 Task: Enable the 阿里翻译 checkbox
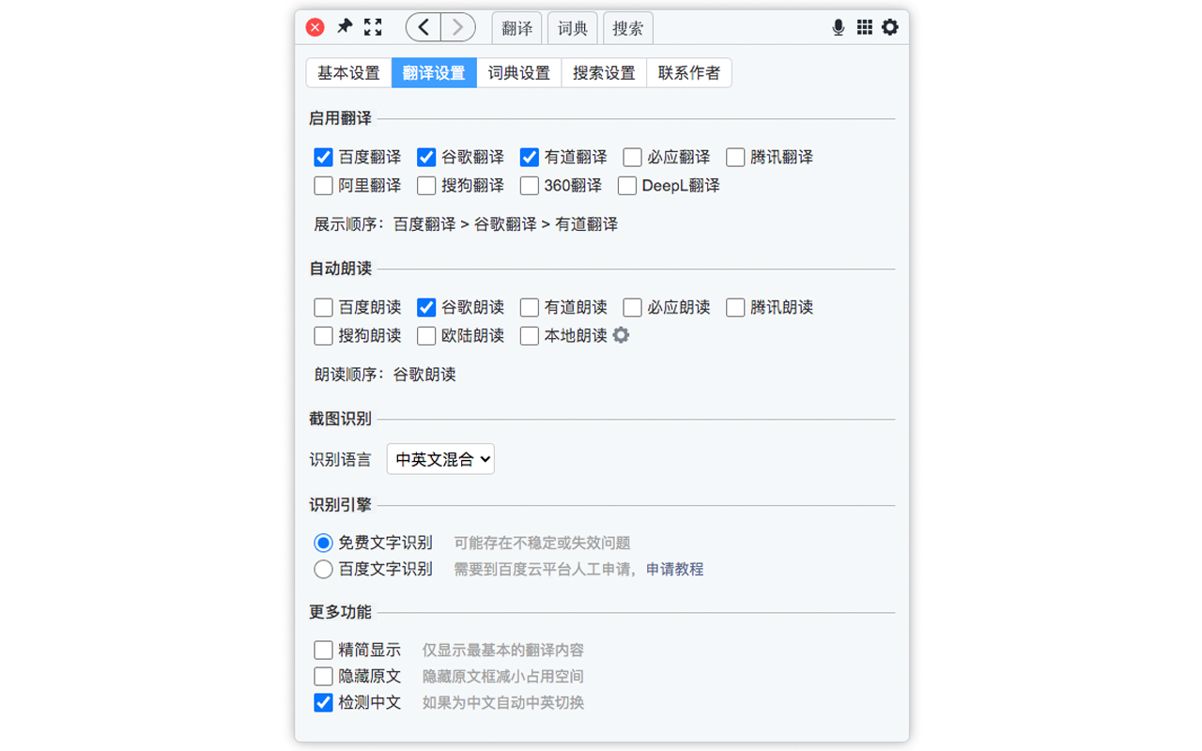coord(323,185)
